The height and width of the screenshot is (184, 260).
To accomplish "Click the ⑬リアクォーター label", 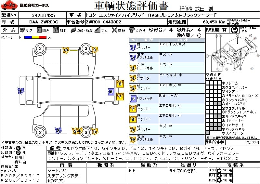I will [234, 133].
